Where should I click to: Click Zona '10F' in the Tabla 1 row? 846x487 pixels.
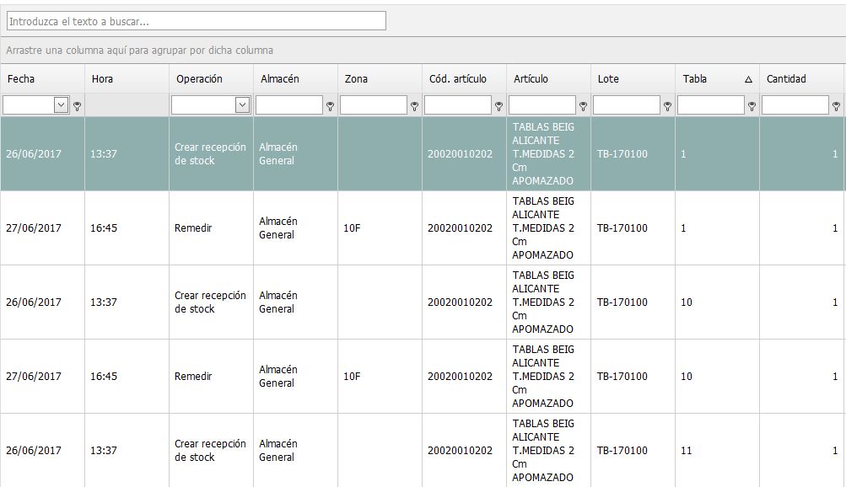click(x=352, y=227)
